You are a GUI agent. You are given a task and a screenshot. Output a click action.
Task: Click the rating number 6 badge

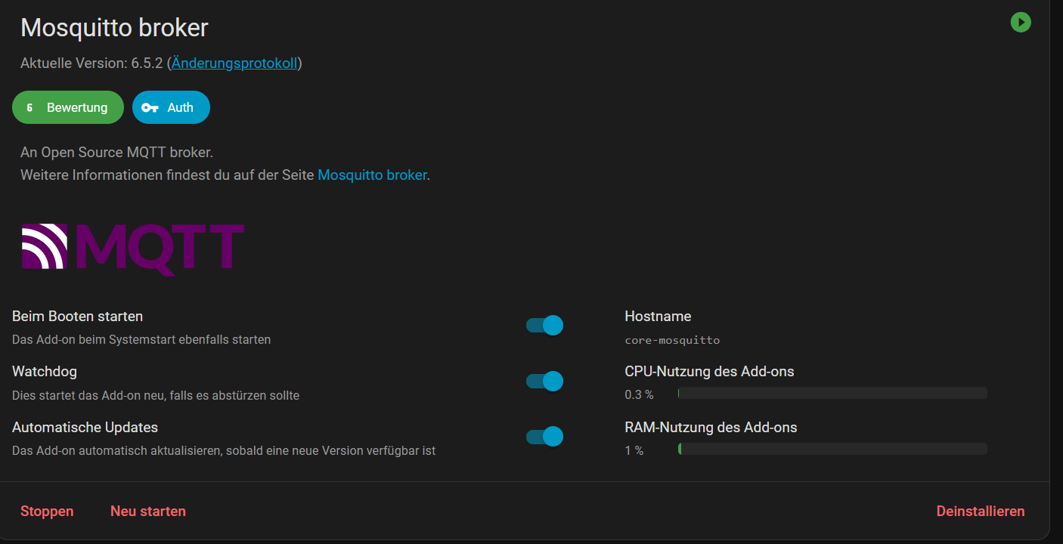click(29, 107)
